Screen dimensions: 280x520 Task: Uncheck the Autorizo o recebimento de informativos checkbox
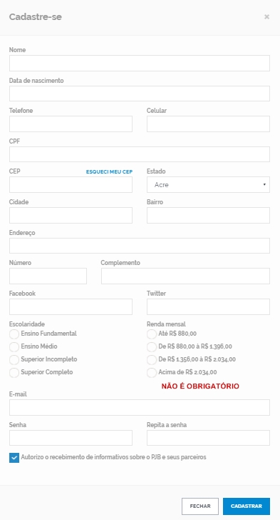pyautogui.click(x=14, y=458)
